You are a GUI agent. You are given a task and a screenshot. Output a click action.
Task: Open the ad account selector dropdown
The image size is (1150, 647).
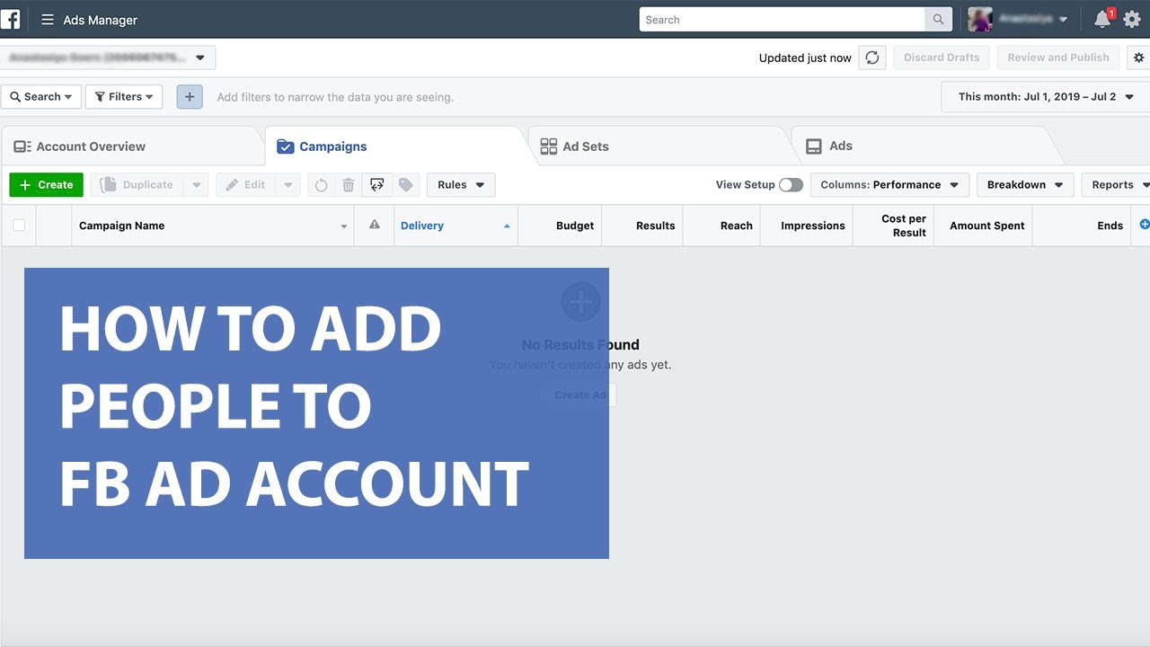(108, 58)
